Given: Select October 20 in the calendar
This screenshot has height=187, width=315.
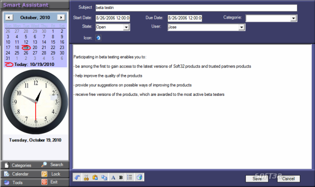Looking at the screenshot, I should pos(35,47).
